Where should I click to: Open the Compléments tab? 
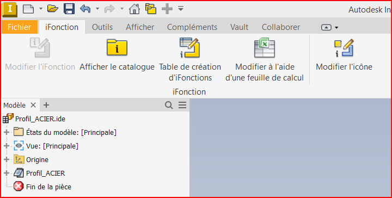coord(192,27)
